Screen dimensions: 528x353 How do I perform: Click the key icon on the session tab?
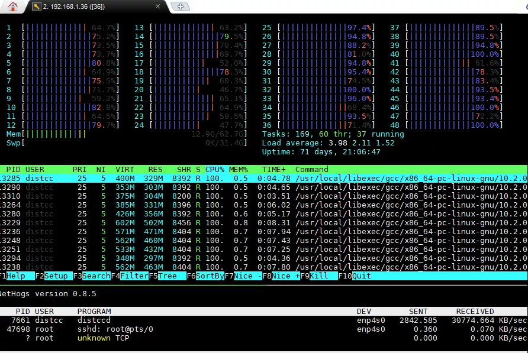37,7
